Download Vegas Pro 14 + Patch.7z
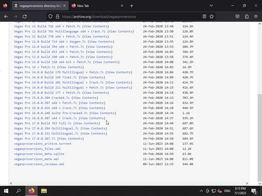 point(35,67)
